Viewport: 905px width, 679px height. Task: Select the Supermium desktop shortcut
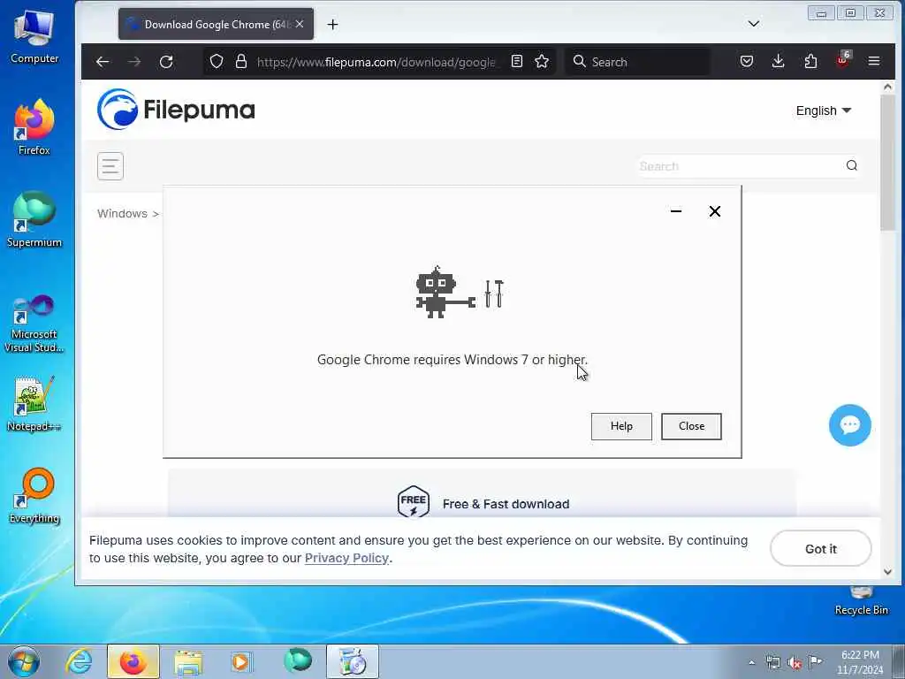click(34, 219)
